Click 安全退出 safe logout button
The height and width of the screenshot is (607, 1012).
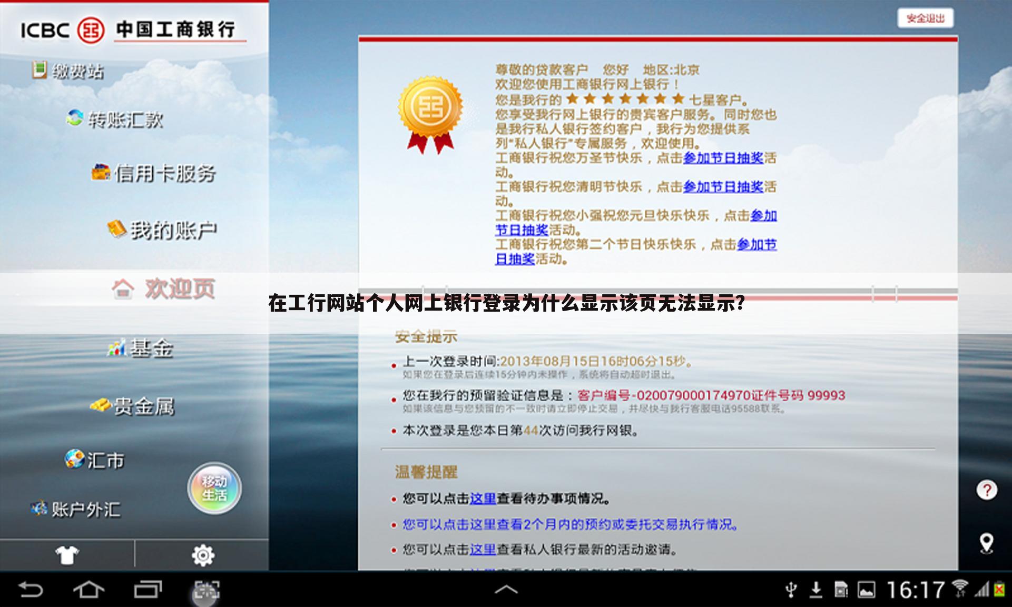point(926,18)
